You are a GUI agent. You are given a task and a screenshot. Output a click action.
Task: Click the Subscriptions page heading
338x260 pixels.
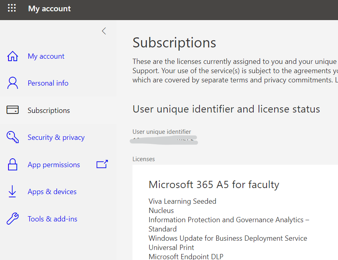coord(174,43)
